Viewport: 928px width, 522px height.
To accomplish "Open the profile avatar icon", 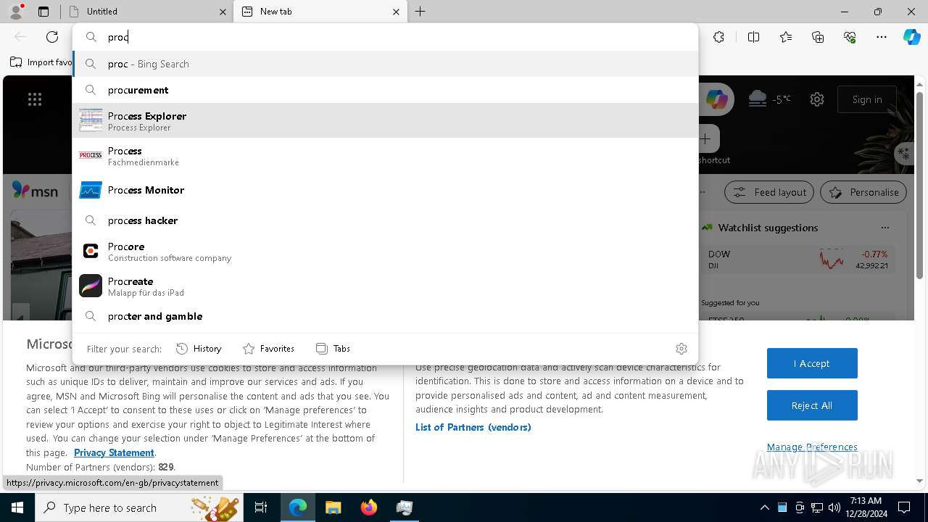I will coord(16,11).
